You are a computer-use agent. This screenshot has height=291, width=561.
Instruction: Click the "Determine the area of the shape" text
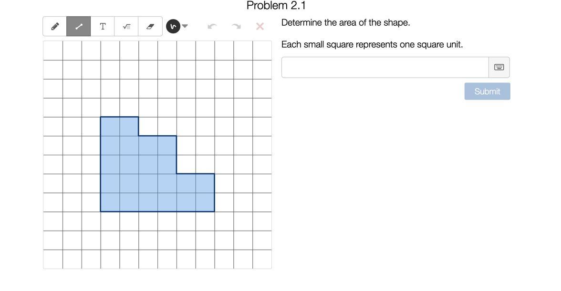345,22
